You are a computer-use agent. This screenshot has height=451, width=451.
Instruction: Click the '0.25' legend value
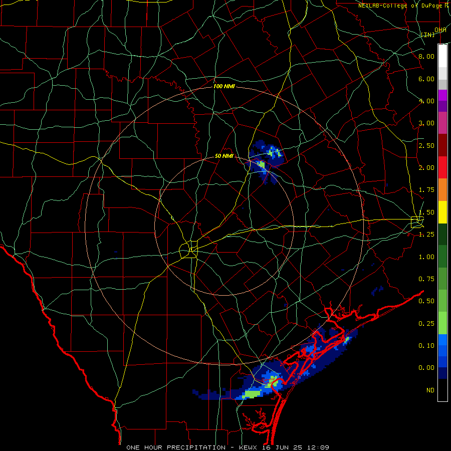click(x=426, y=324)
